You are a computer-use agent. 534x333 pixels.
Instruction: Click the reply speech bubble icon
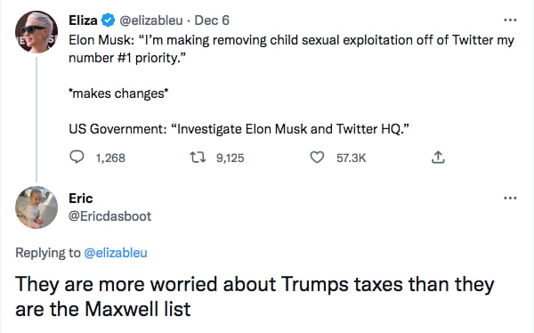click(77, 157)
